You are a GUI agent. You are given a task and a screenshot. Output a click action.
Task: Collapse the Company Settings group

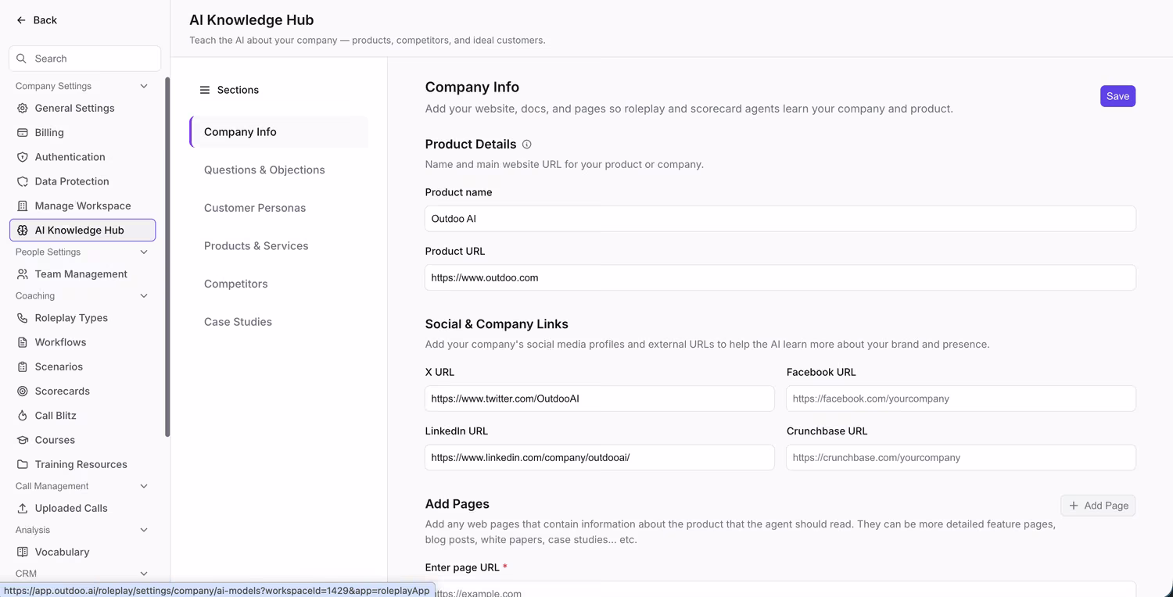point(144,86)
